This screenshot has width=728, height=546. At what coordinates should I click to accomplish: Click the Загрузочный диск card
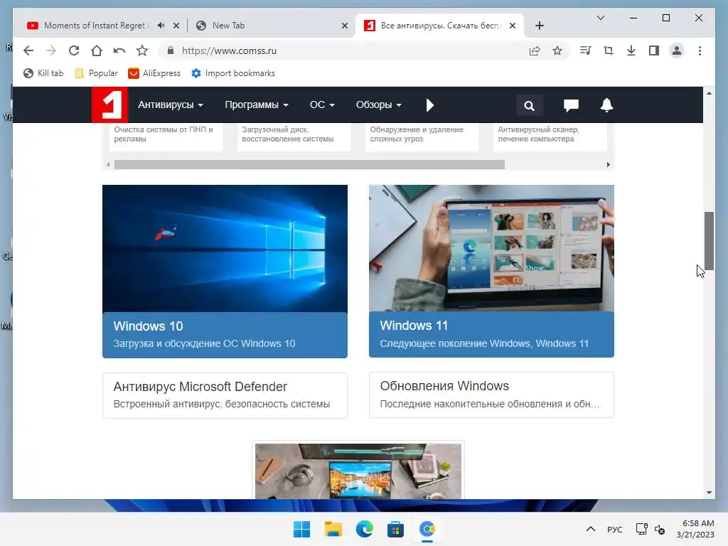pyautogui.click(x=294, y=137)
